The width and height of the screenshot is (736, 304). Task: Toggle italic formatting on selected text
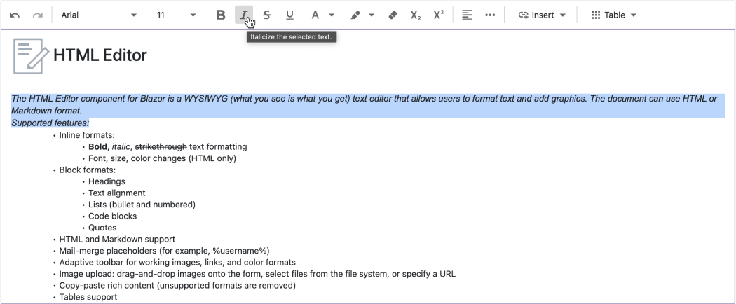(244, 15)
